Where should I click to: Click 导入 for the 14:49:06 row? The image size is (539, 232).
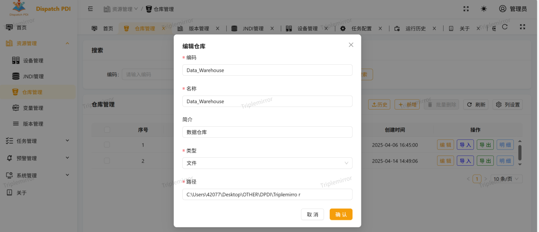(x=465, y=161)
